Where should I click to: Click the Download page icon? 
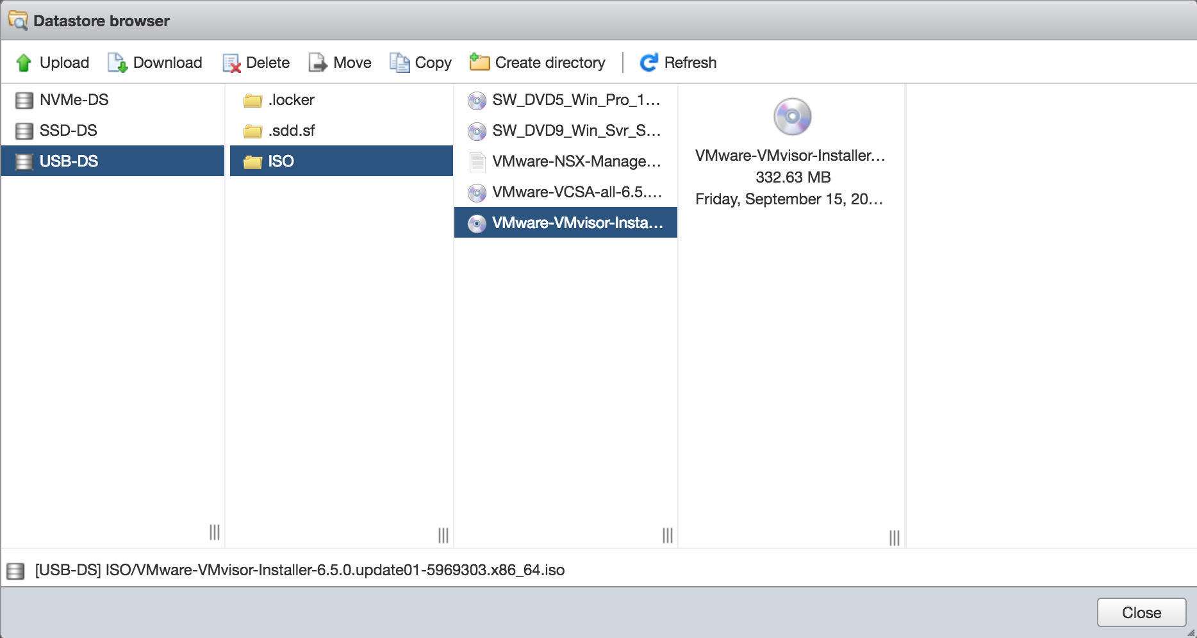[x=117, y=63]
